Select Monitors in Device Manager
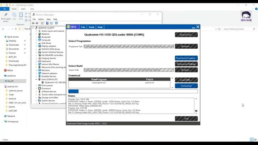This screenshot has height=145, width=258. coord(46,70)
